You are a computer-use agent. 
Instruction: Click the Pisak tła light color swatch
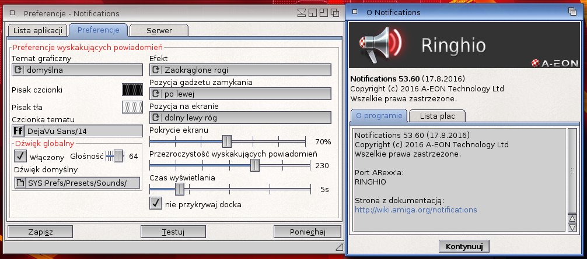click(132, 107)
